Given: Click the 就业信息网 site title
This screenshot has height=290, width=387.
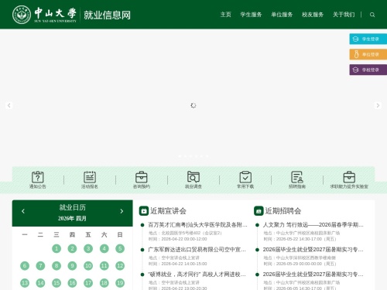Looking at the screenshot, I should pos(107,15).
